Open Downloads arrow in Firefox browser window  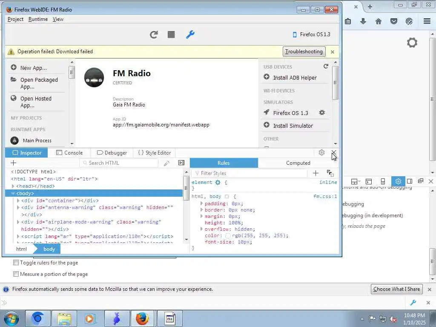[363, 21]
